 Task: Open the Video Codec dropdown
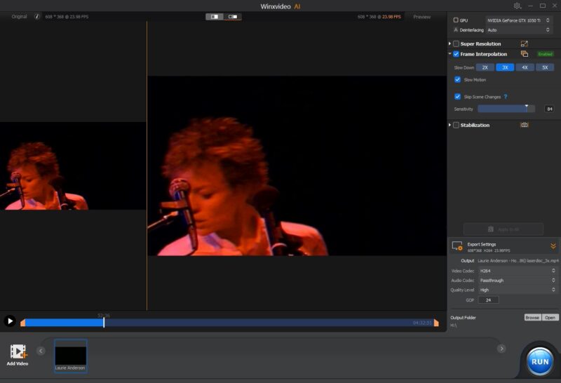point(518,271)
